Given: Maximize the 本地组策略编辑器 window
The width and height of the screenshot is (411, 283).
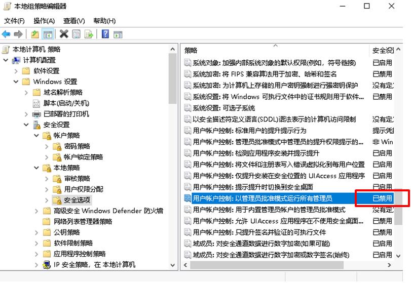Looking at the screenshot, I should pos(367,6).
